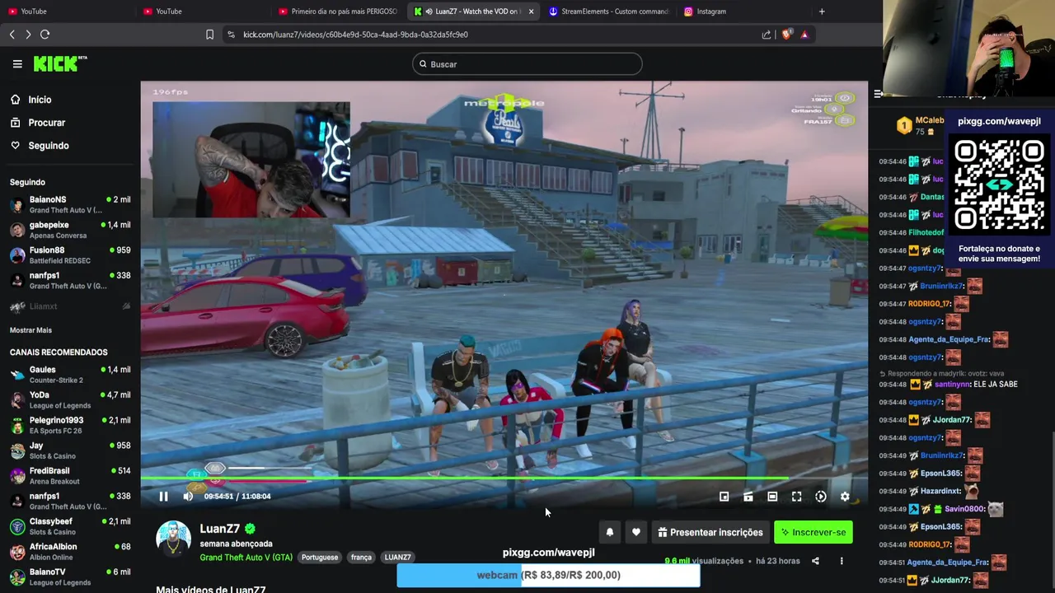Screen dimensions: 1055x593
Task: Open the three-dot more options menu
Action: 842,561
